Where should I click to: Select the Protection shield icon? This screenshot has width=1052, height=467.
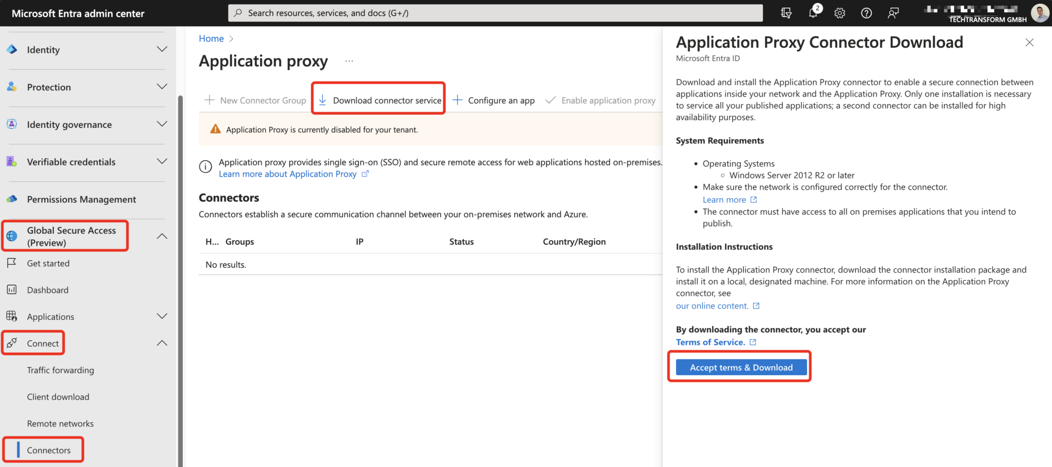(11, 87)
